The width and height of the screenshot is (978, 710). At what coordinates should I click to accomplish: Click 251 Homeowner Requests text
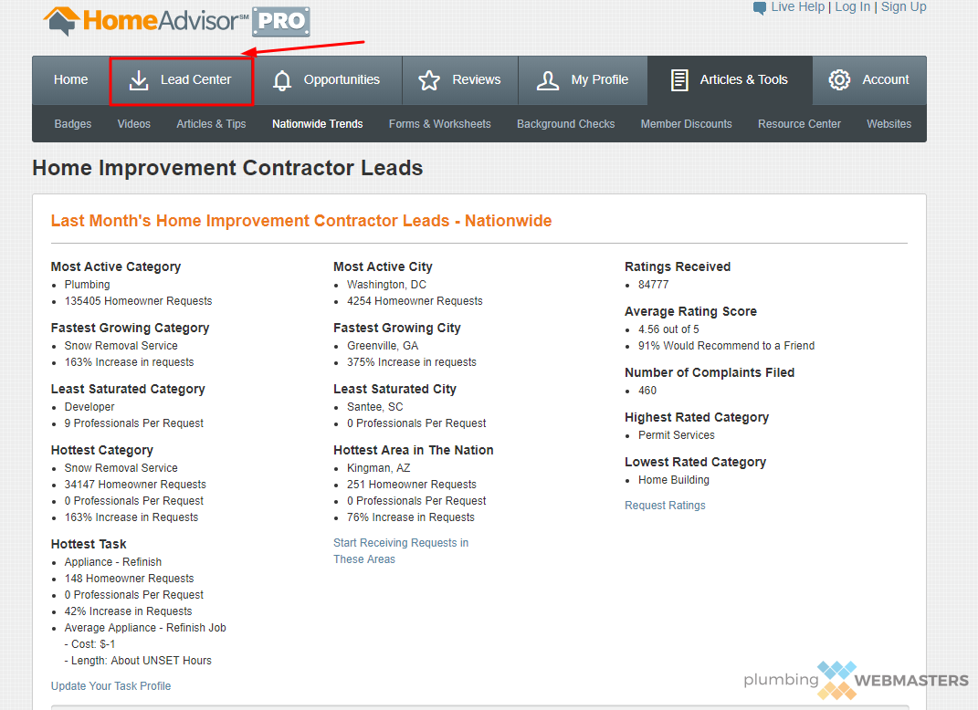pos(412,484)
